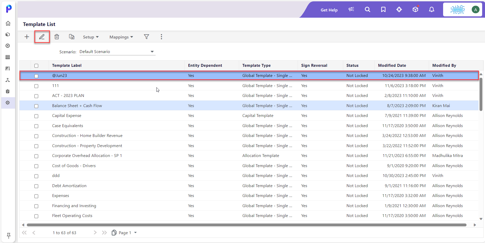Check the Capital Expense checkbox

[x=36, y=116]
